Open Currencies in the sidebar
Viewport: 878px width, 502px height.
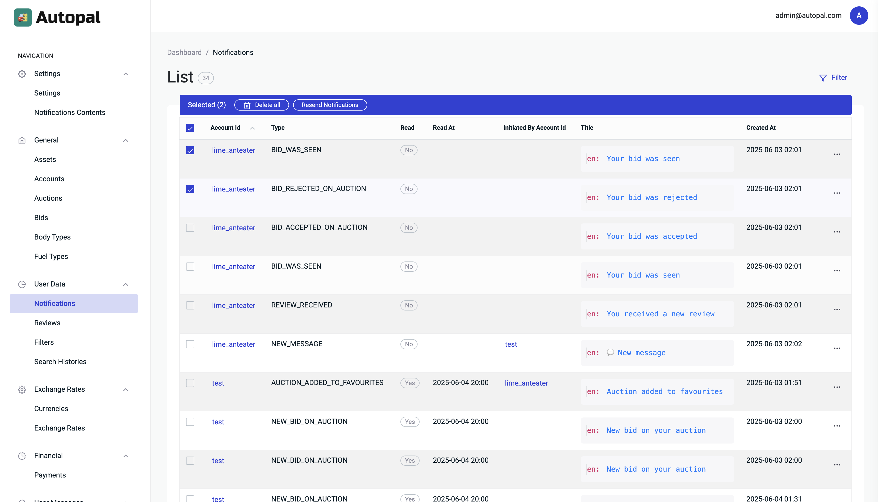pyautogui.click(x=51, y=409)
